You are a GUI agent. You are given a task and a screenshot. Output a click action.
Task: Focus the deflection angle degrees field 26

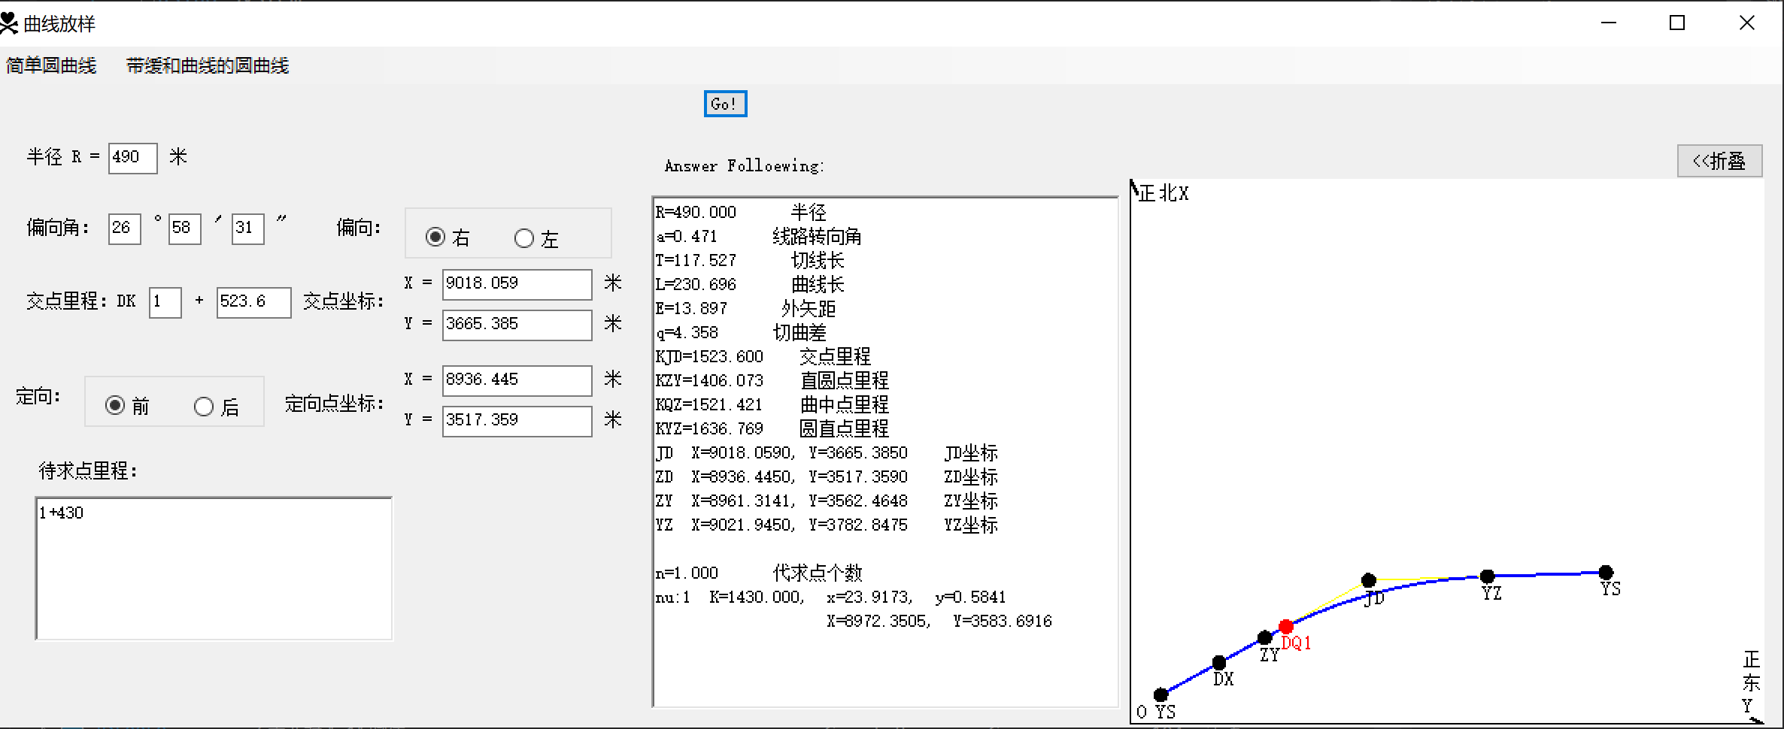coord(125,228)
